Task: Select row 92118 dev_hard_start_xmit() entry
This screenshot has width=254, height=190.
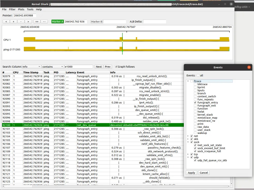Action: [x=93, y=163]
